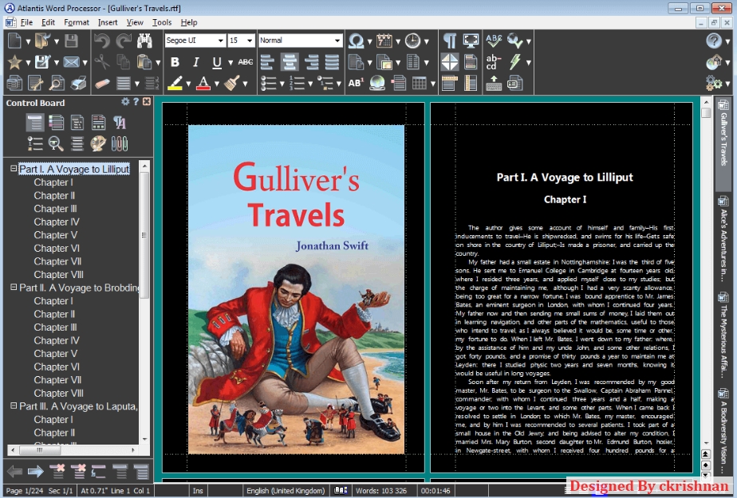
Task: Click the spell check ABC icon
Action: (x=494, y=41)
